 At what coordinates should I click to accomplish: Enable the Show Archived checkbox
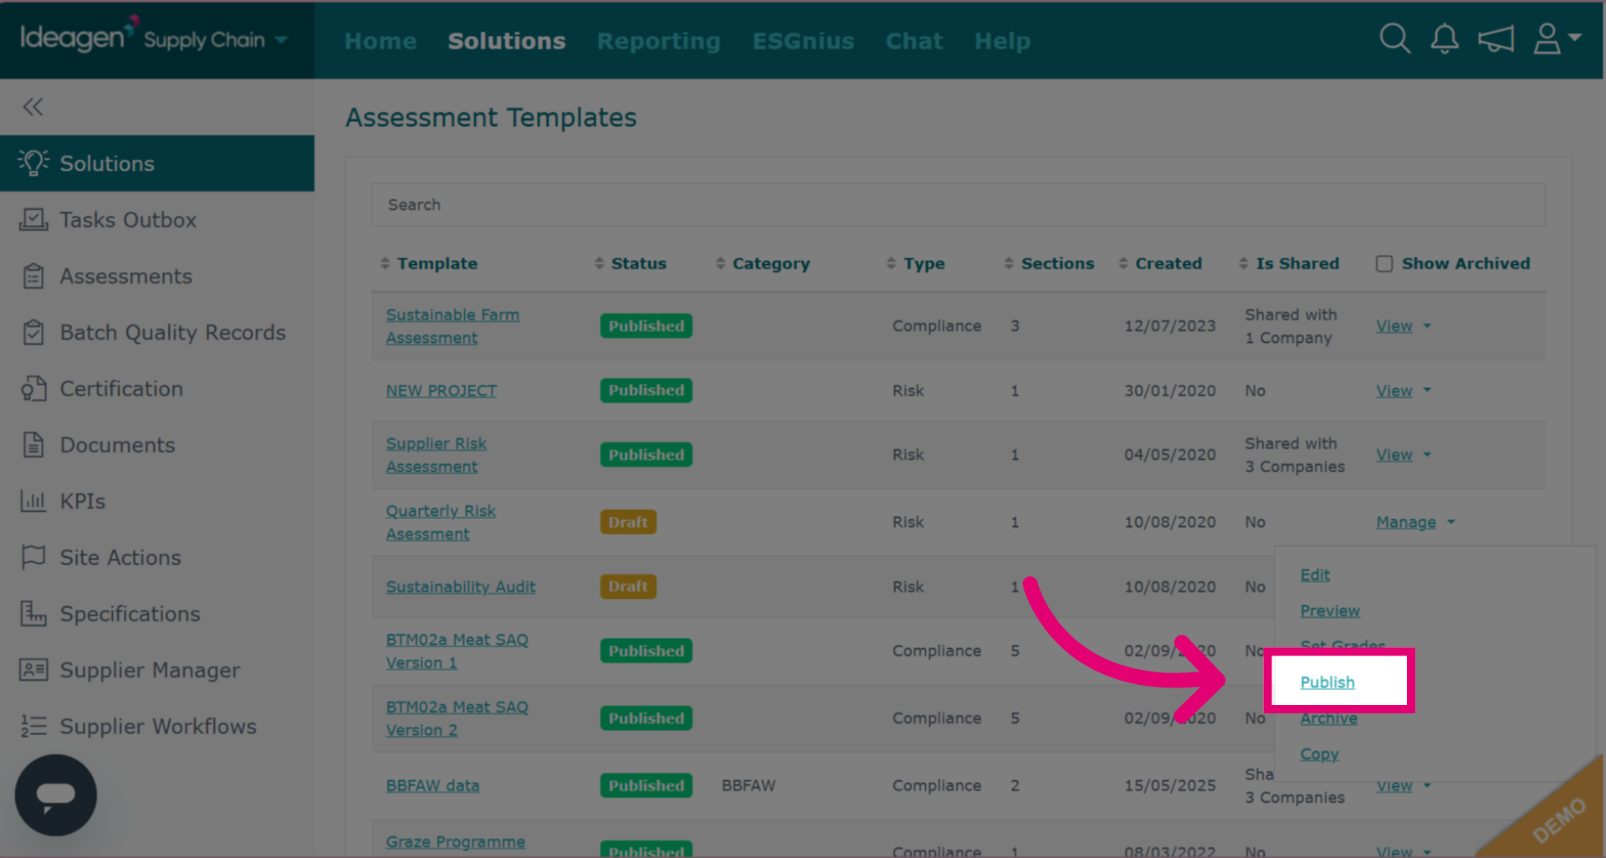coord(1384,263)
